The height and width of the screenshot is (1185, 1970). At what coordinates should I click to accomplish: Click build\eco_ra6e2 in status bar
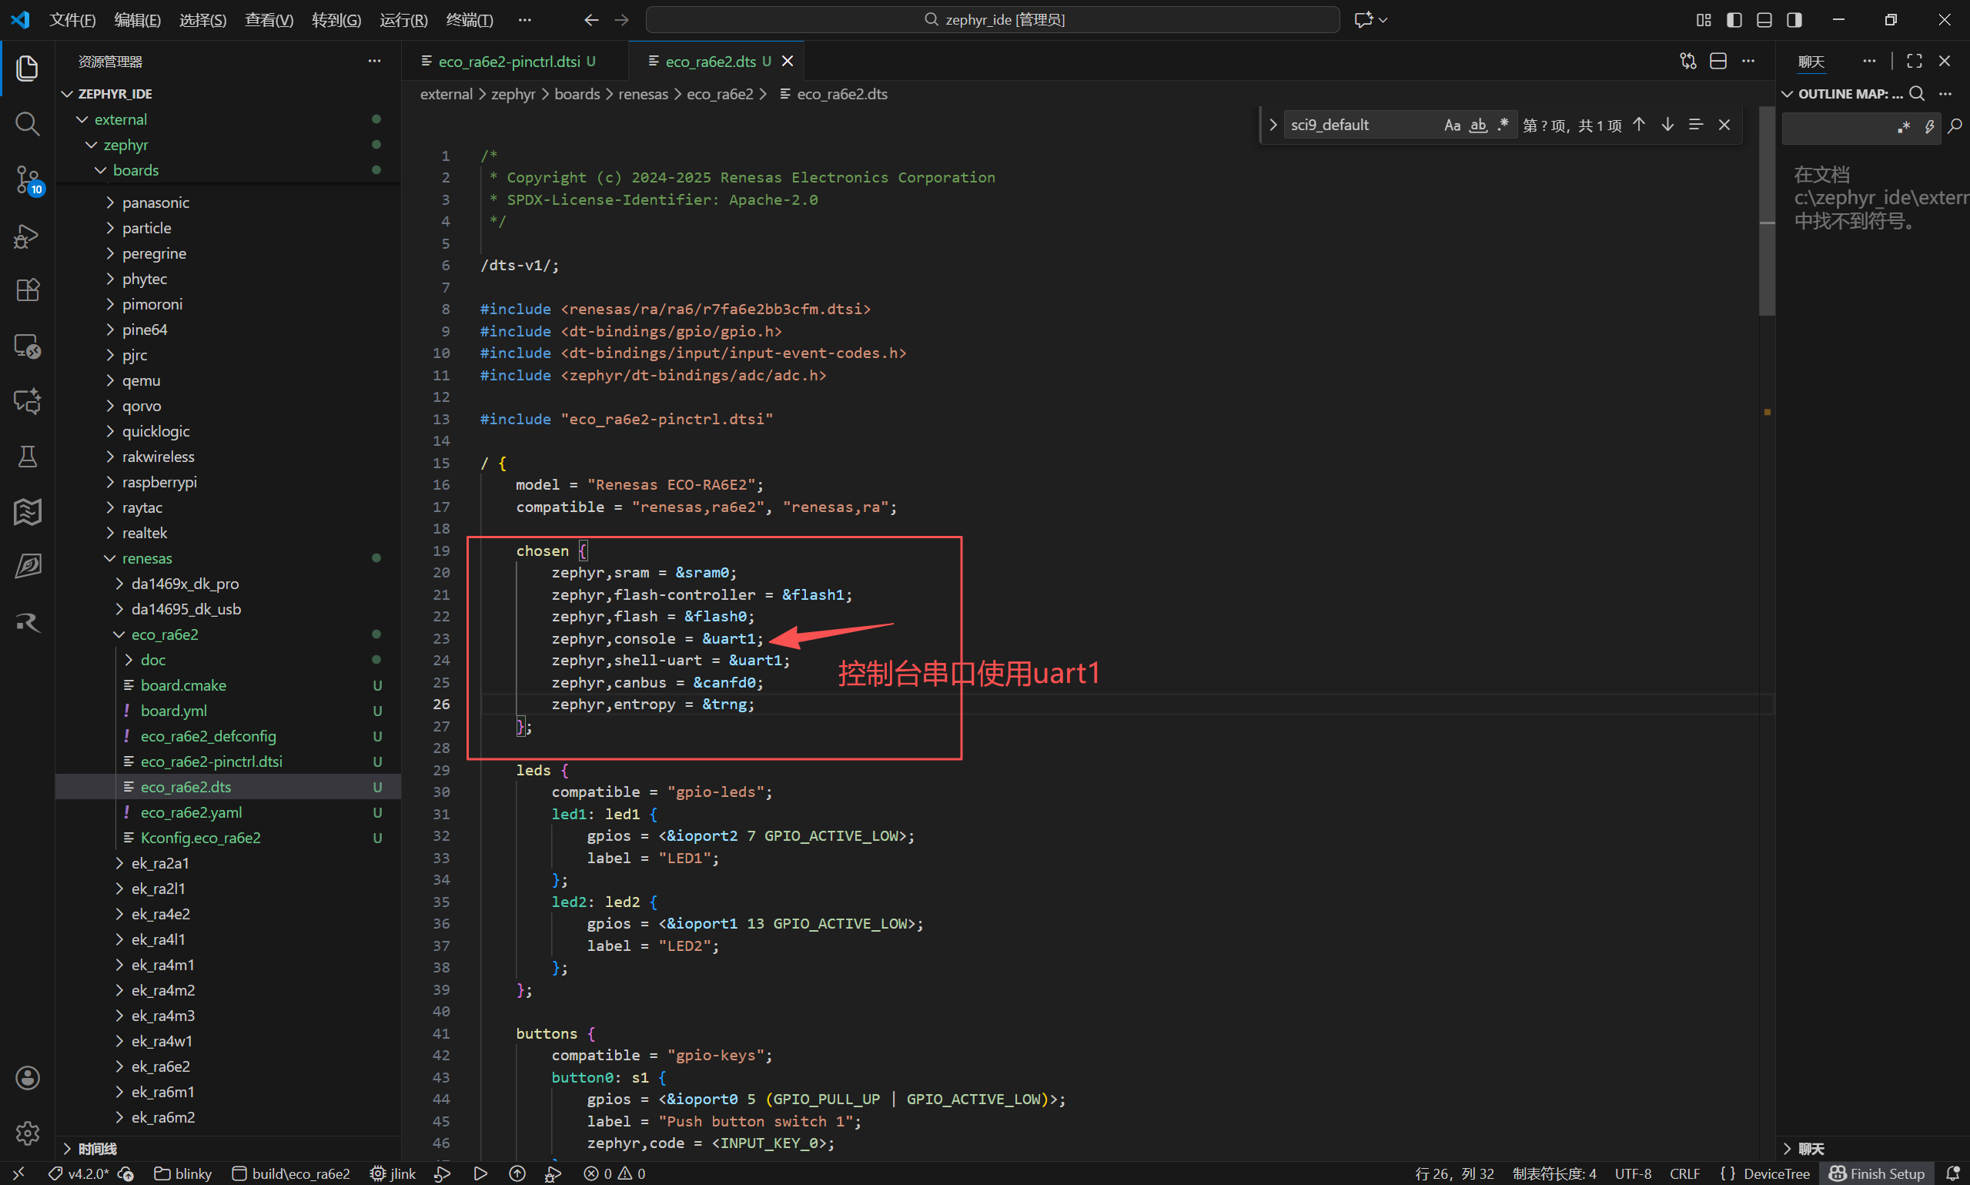[x=291, y=1173]
